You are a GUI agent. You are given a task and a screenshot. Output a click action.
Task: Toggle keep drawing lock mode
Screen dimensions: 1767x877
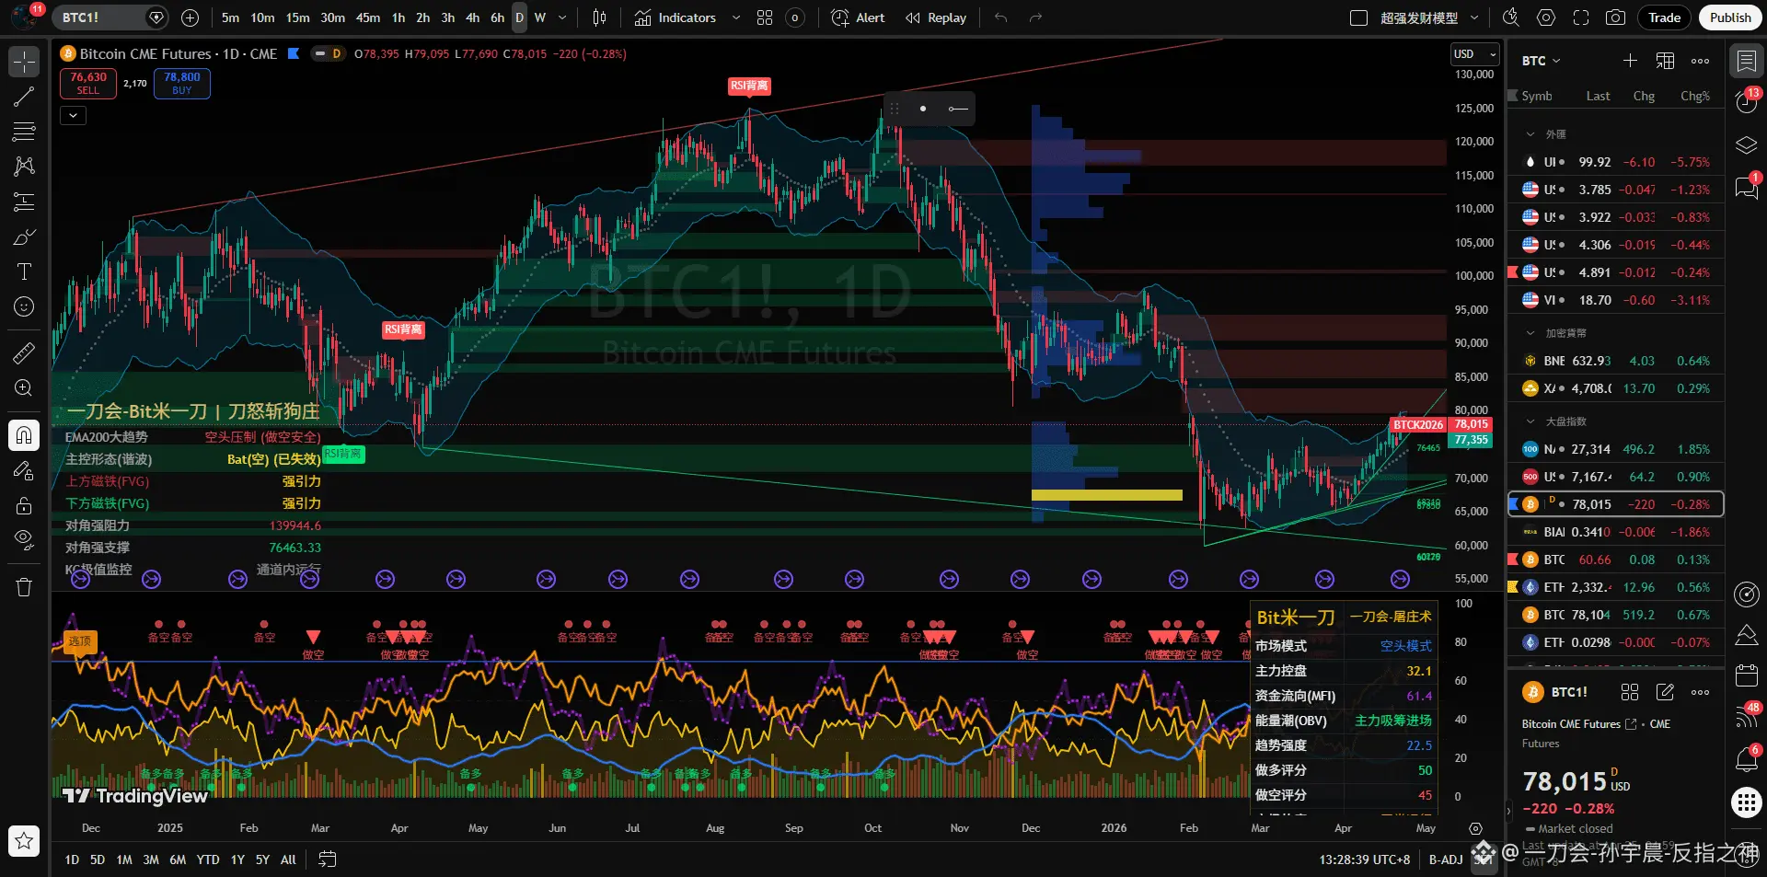24,470
